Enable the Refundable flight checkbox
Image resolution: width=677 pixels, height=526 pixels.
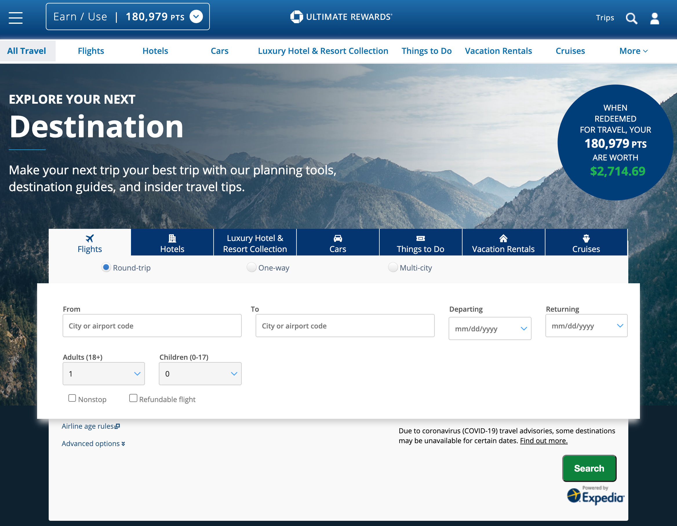133,398
